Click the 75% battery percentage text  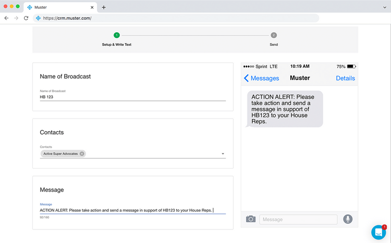point(341,67)
